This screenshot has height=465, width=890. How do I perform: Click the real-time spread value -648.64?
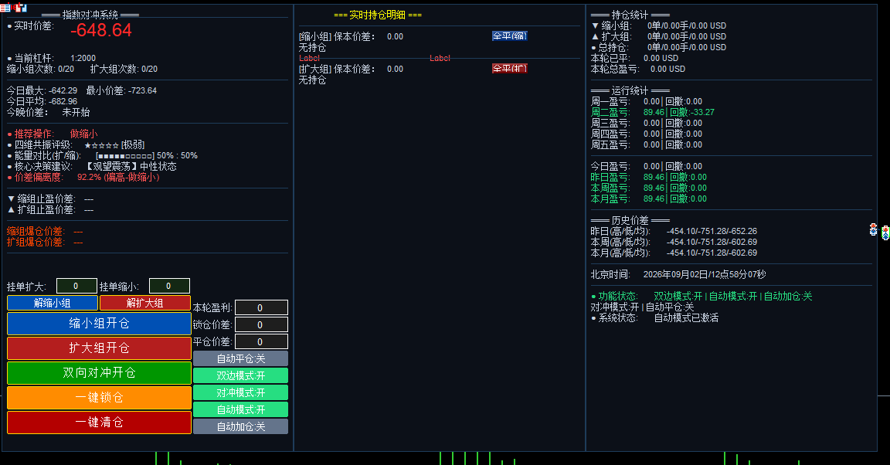pos(101,30)
